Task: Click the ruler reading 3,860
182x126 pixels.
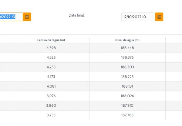Action: pyautogui.click(x=51, y=106)
